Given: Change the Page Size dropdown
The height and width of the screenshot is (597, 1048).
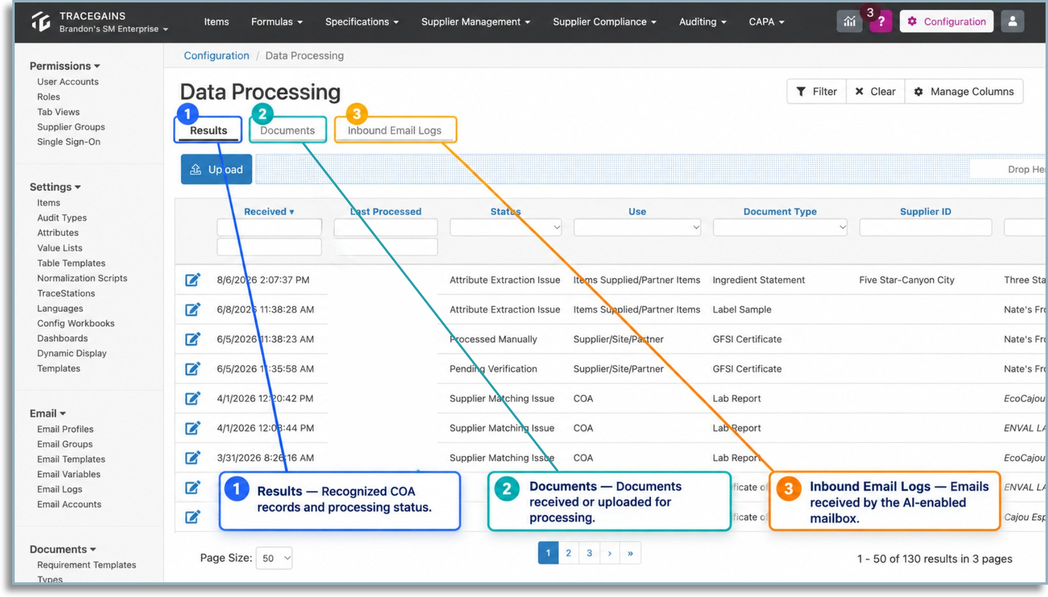Looking at the screenshot, I should coord(274,558).
